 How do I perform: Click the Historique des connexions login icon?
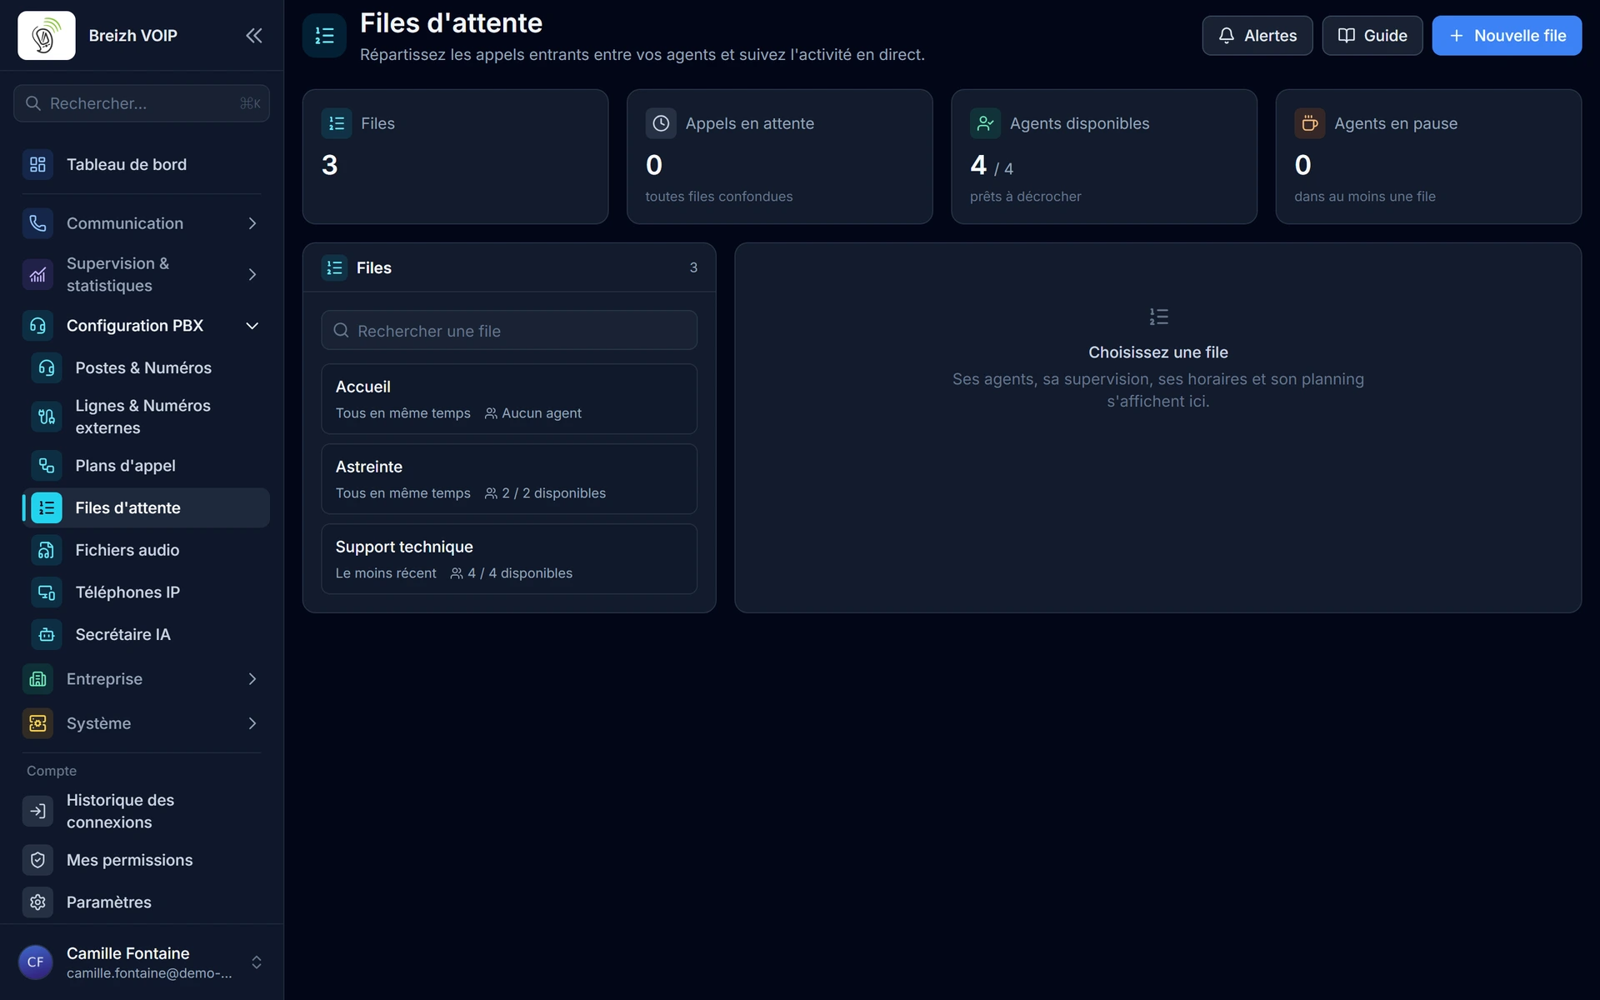click(x=37, y=811)
